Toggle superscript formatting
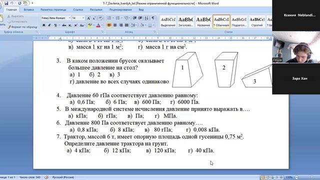 75,25
